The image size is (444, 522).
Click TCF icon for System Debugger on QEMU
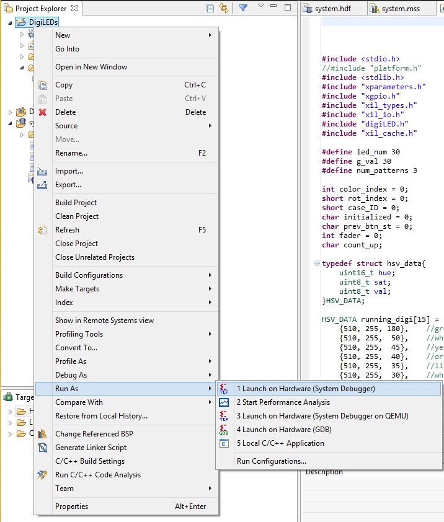click(224, 416)
